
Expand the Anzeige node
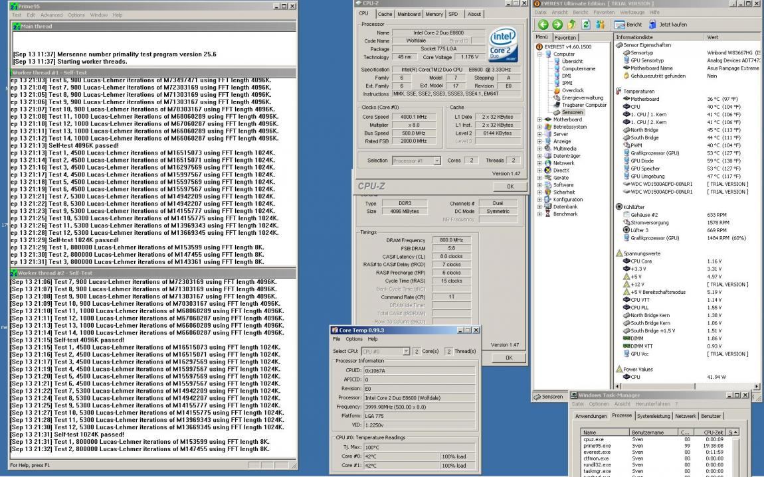(x=540, y=141)
